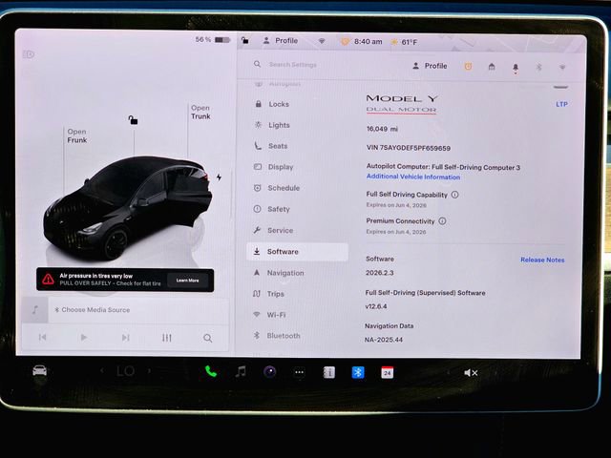
Task: Open the Wi-Fi settings menu
Action: point(276,315)
